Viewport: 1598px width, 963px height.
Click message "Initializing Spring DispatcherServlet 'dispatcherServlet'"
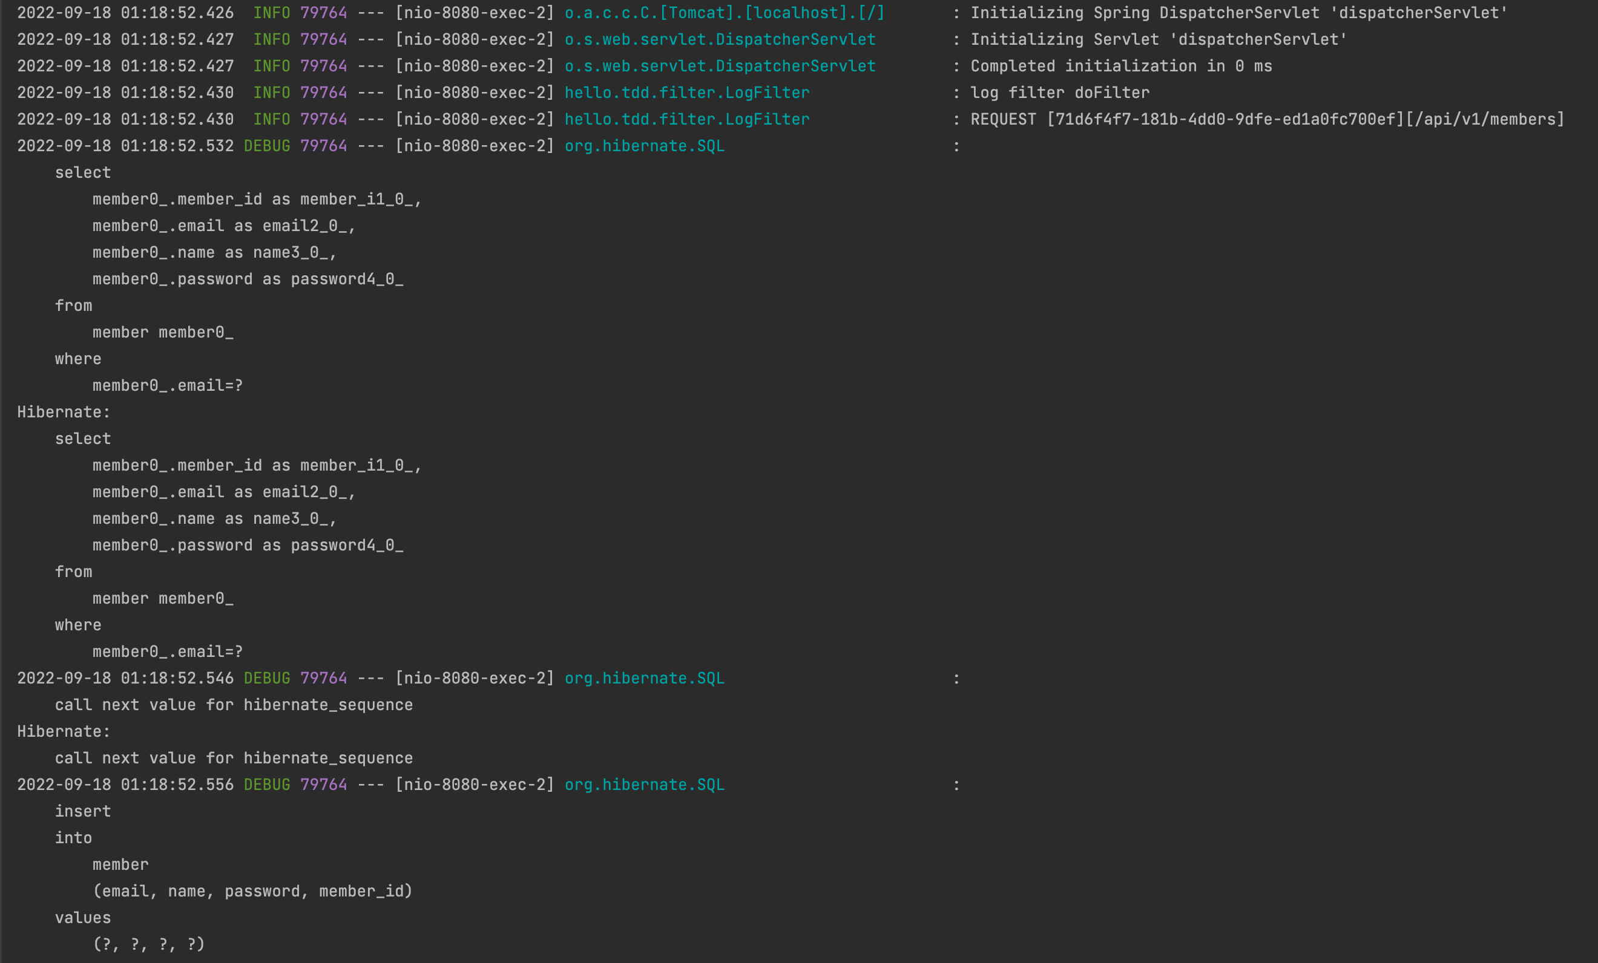1238,13
